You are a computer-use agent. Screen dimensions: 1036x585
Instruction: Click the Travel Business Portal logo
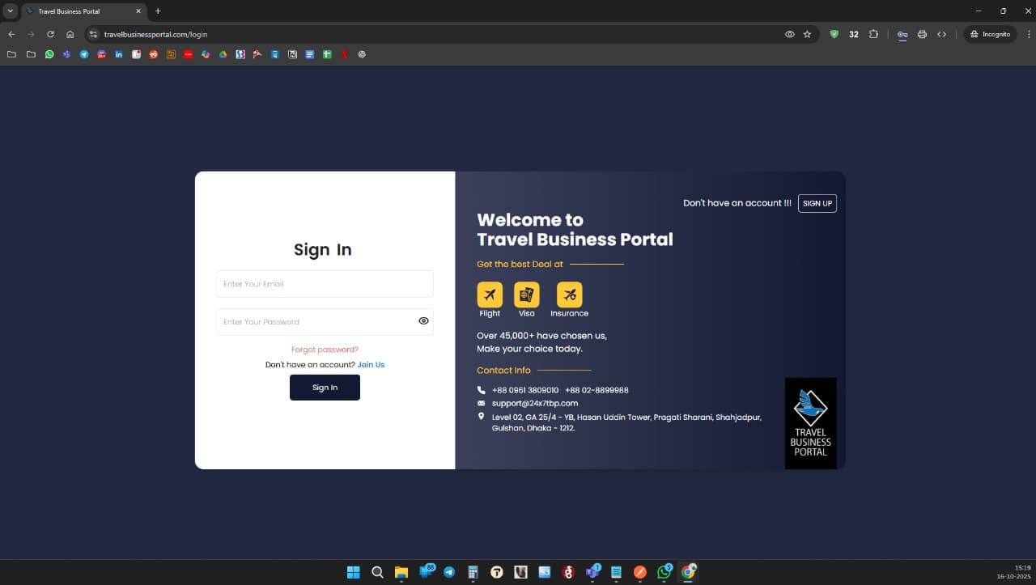pyautogui.click(x=810, y=422)
